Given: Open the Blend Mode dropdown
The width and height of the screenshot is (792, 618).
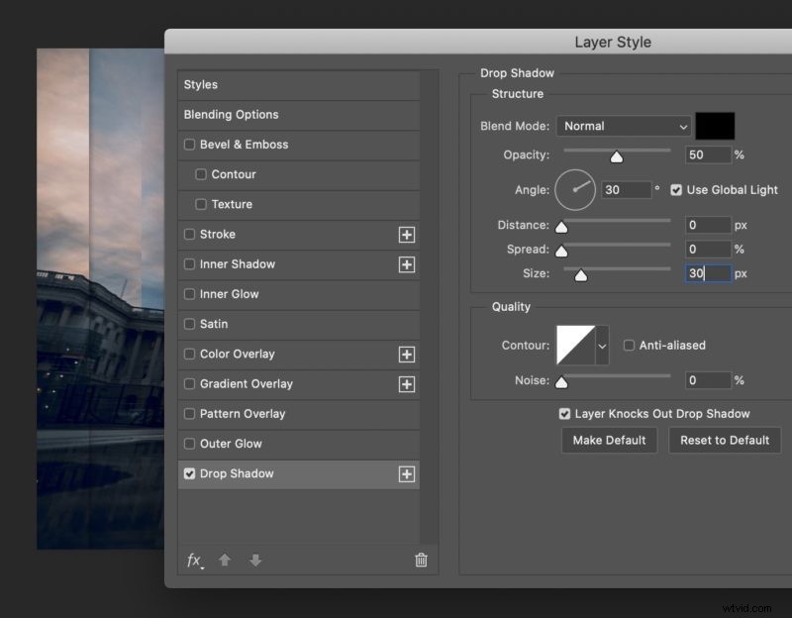Looking at the screenshot, I should pos(624,126).
